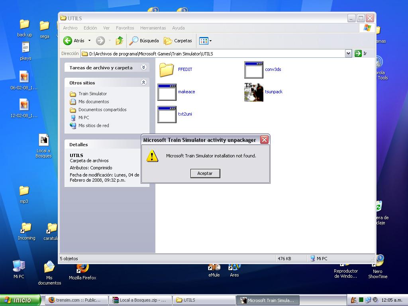408x306 pixels.
Task: Select the txt2uni executable icon
Action: 167,114
